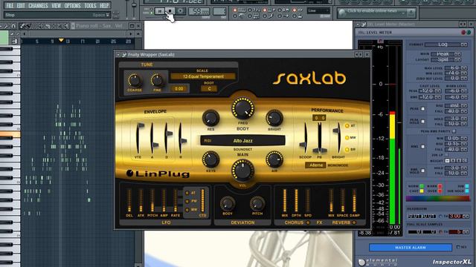Click the DEVIATION BODY knob
This screenshot has height=267, width=476.
click(228, 203)
